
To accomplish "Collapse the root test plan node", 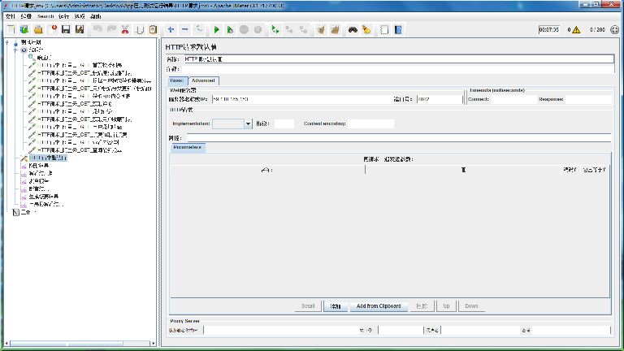I will [6, 43].
